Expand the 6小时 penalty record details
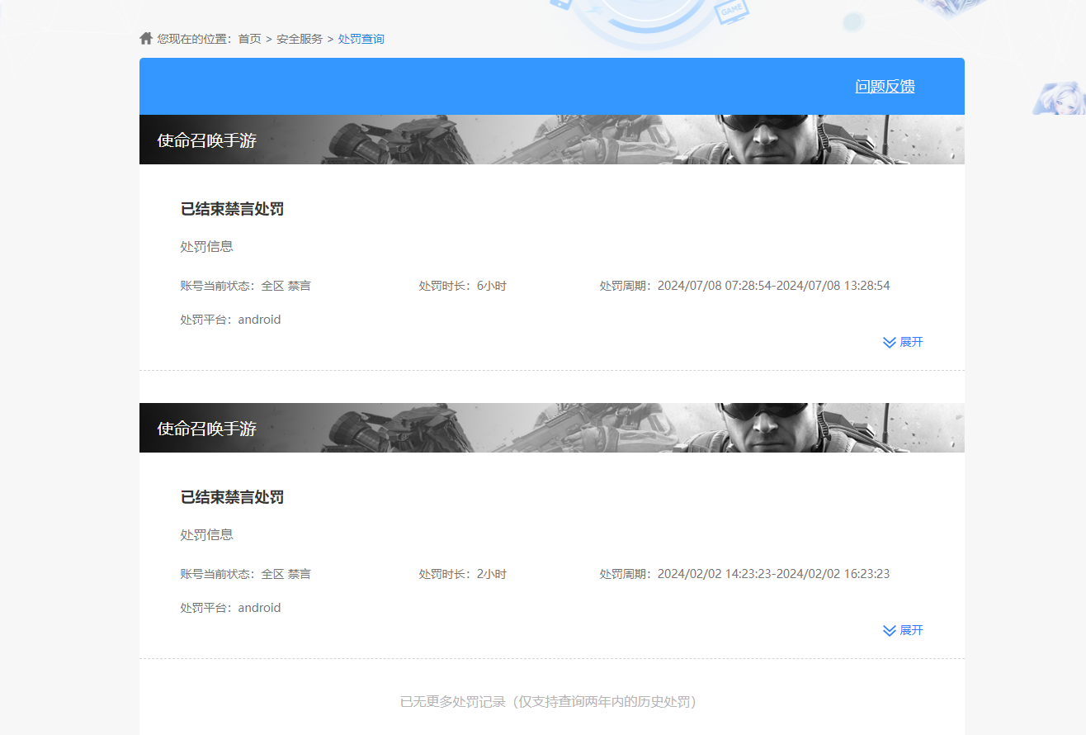Image resolution: width=1086 pixels, height=735 pixels. pyautogui.click(x=903, y=342)
